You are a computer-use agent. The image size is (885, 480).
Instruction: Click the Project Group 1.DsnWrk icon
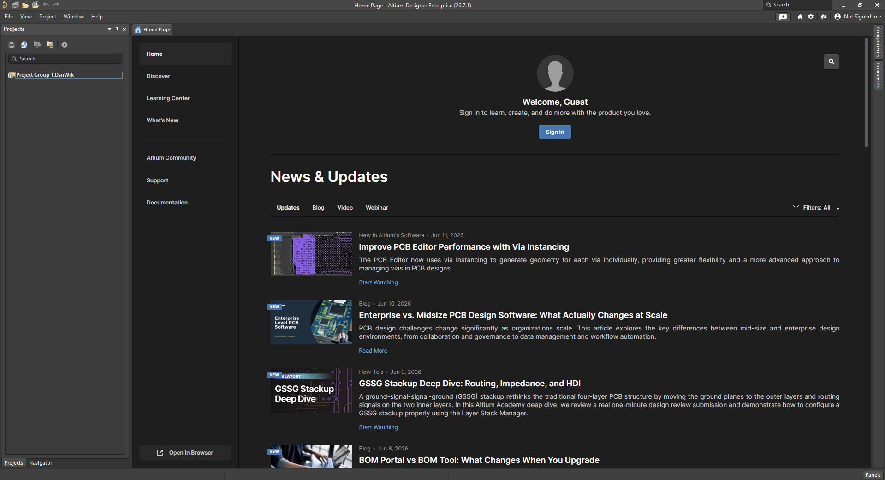pyautogui.click(x=12, y=75)
